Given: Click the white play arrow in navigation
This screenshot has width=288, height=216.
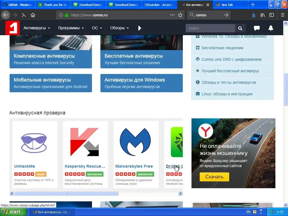Looking at the screenshot, I should click(x=139, y=28).
